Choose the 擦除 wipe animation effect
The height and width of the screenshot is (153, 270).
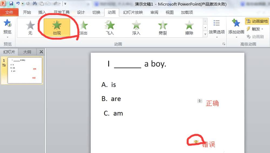pos(189,28)
